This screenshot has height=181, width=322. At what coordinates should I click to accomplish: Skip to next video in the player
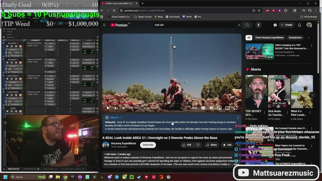116,108
